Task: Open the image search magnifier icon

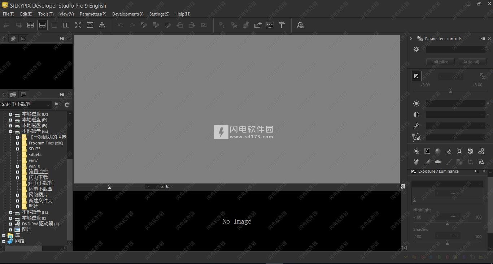Action: pyautogui.click(x=300, y=25)
